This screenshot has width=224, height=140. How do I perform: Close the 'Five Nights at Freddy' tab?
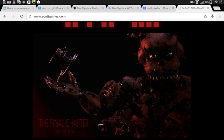[103, 8]
